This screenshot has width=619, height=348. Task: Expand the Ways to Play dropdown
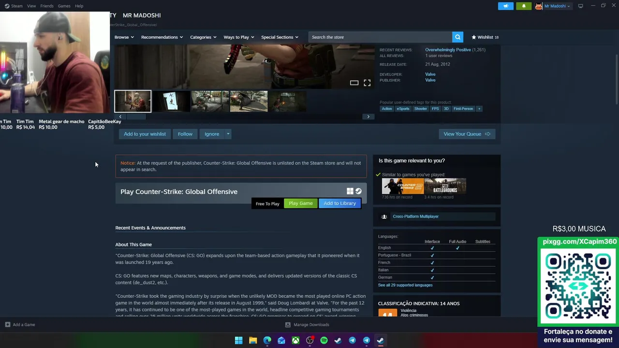pos(239,37)
